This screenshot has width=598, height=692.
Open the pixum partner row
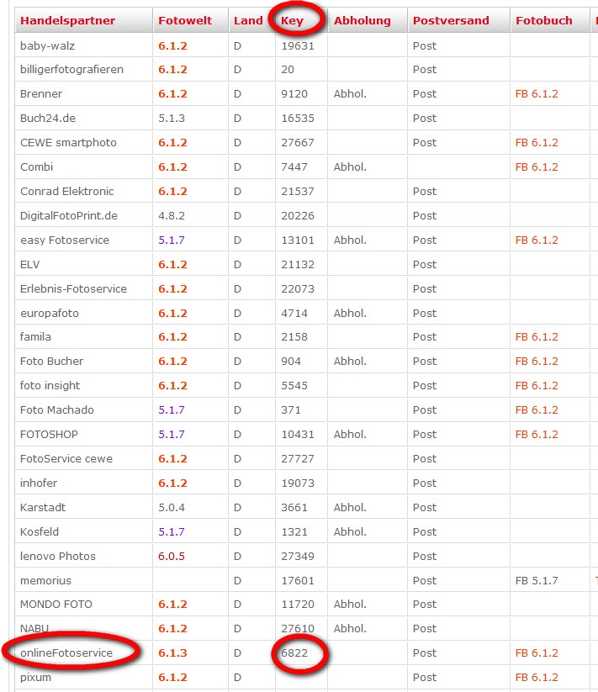tap(35, 677)
